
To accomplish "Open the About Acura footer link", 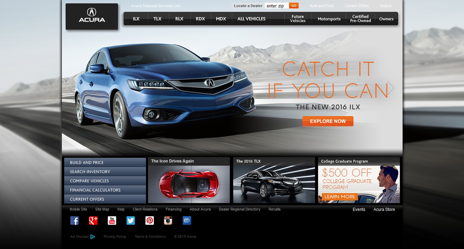I will pos(200,209).
